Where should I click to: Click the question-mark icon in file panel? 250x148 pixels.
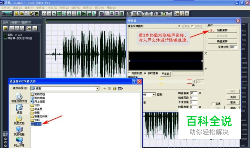[35, 29]
